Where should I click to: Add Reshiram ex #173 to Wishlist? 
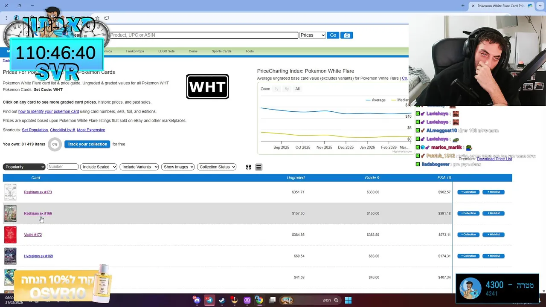pyautogui.click(x=494, y=192)
